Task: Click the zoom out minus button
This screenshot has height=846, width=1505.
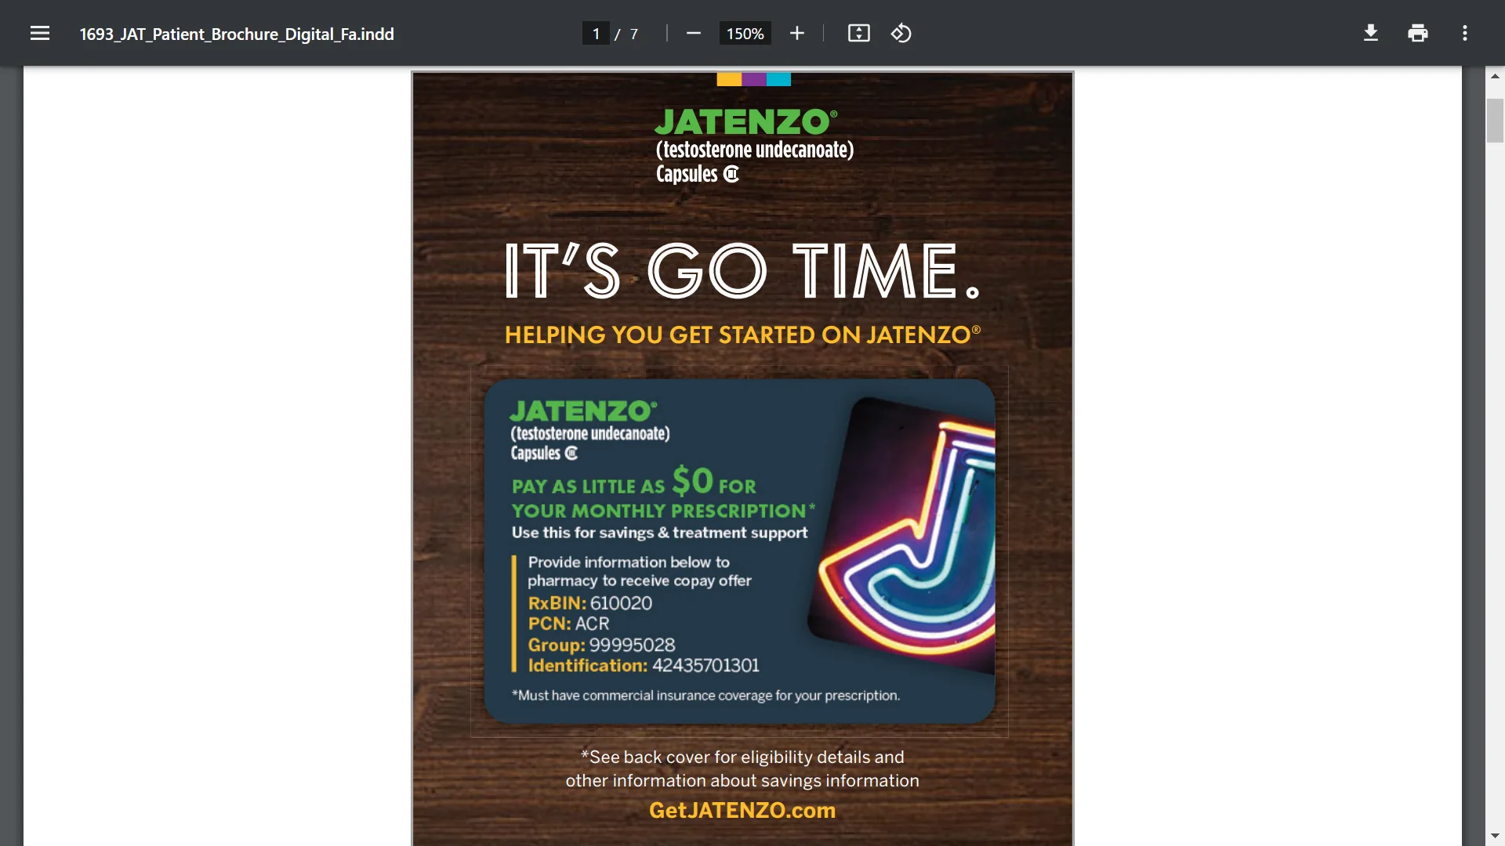Action: point(693,34)
